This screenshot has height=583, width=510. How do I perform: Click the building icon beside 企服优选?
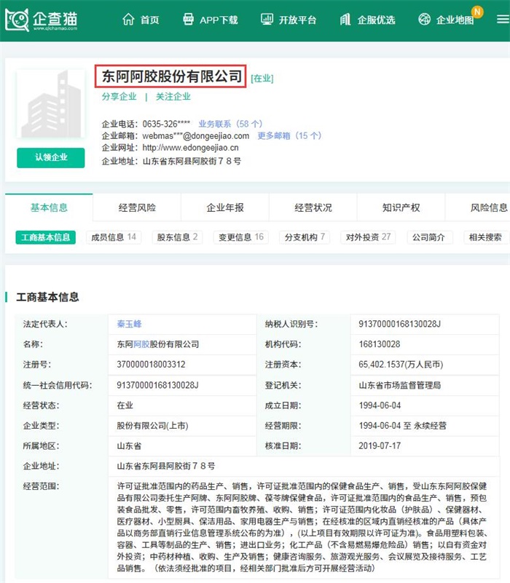click(x=345, y=19)
